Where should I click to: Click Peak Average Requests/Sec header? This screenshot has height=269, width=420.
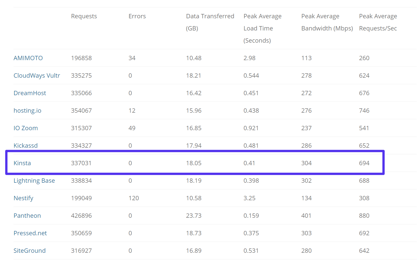click(378, 22)
